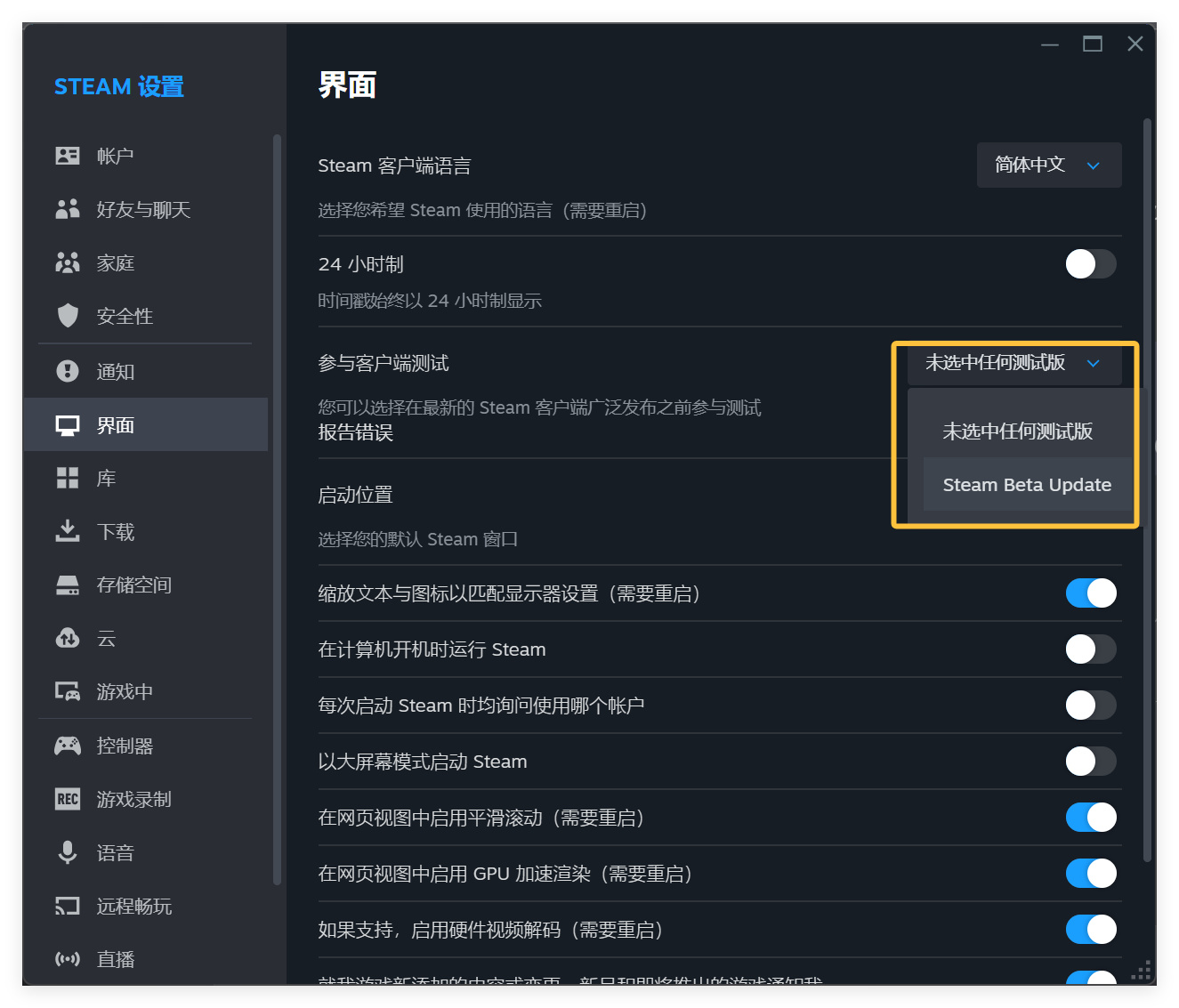
Task: Click the 游戏中 overlay icon
Action: 68,691
